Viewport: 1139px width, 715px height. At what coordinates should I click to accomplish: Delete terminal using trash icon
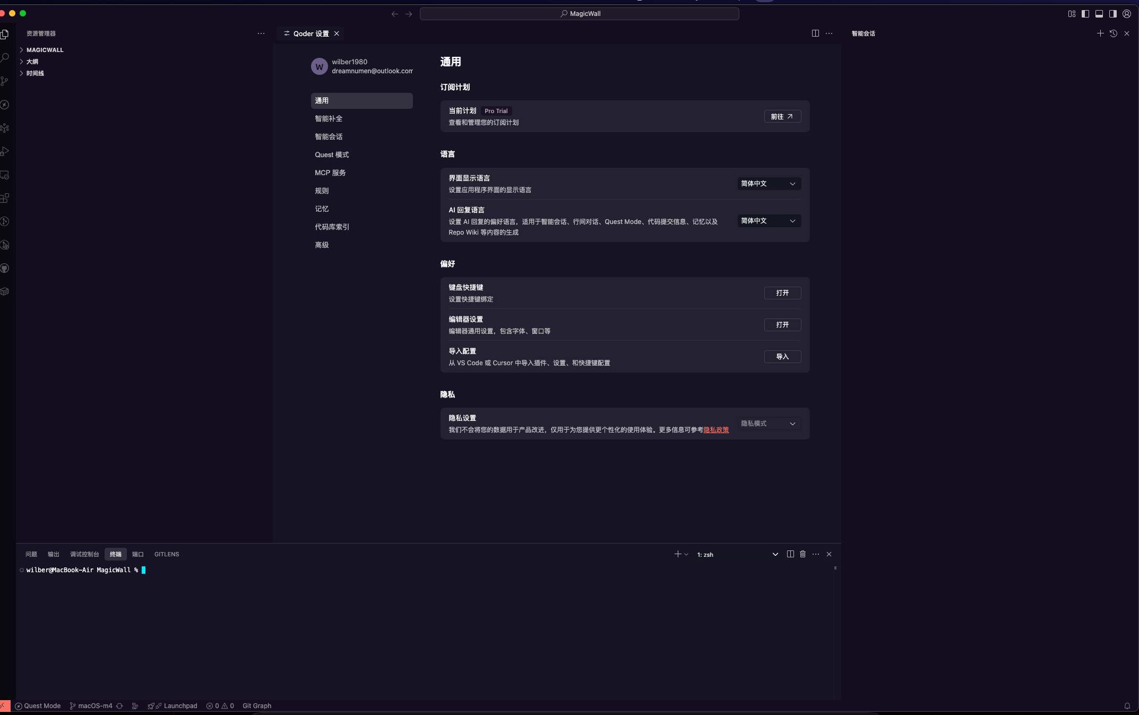pyautogui.click(x=803, y=554)
